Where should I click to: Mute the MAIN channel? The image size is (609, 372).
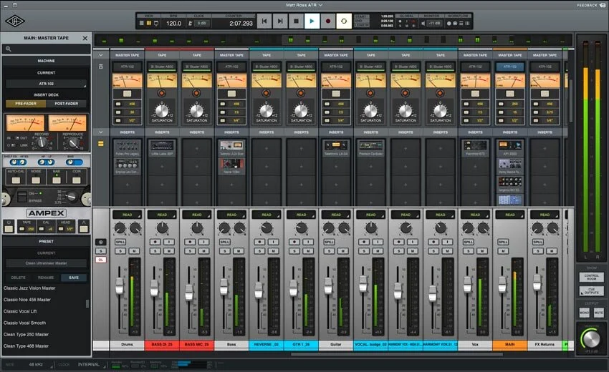tap(503, 251)
